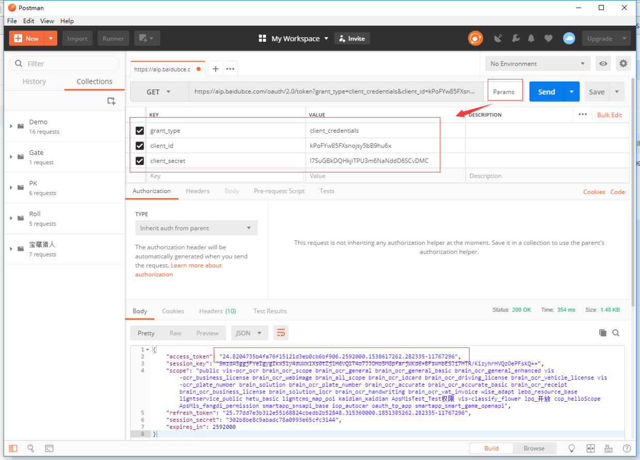Click the Import button
The height and width of the screenshot is (460, 640).
[x=77, y=38]
